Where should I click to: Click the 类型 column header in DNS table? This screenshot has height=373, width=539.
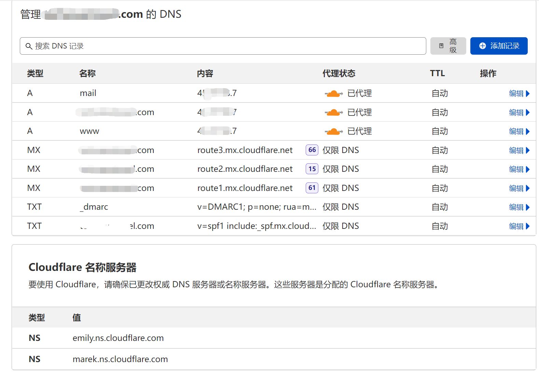(x=35, y=73)
